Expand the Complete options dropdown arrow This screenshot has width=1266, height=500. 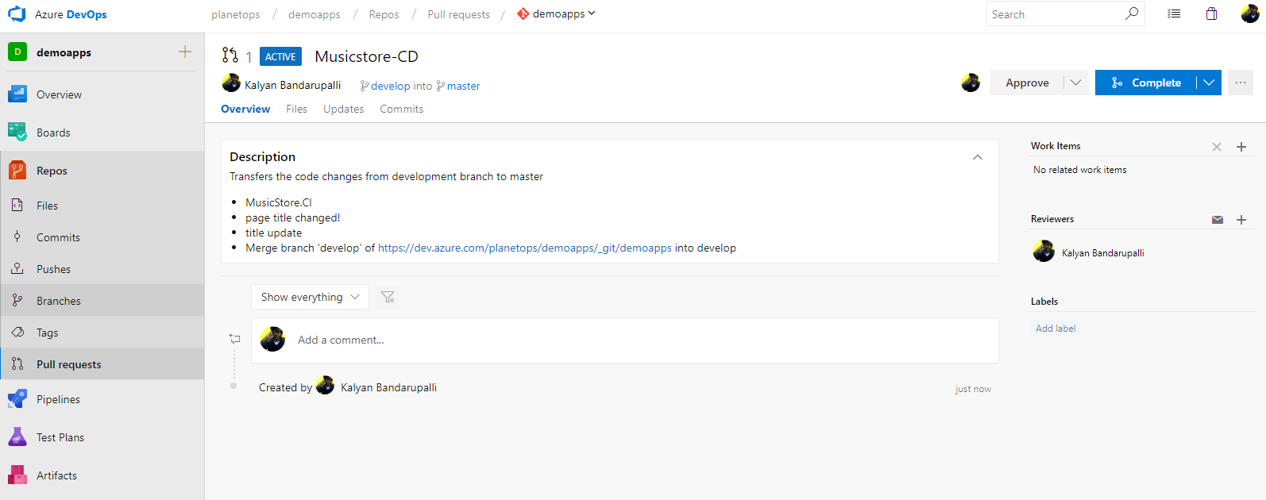click(x=1209, y=83)
